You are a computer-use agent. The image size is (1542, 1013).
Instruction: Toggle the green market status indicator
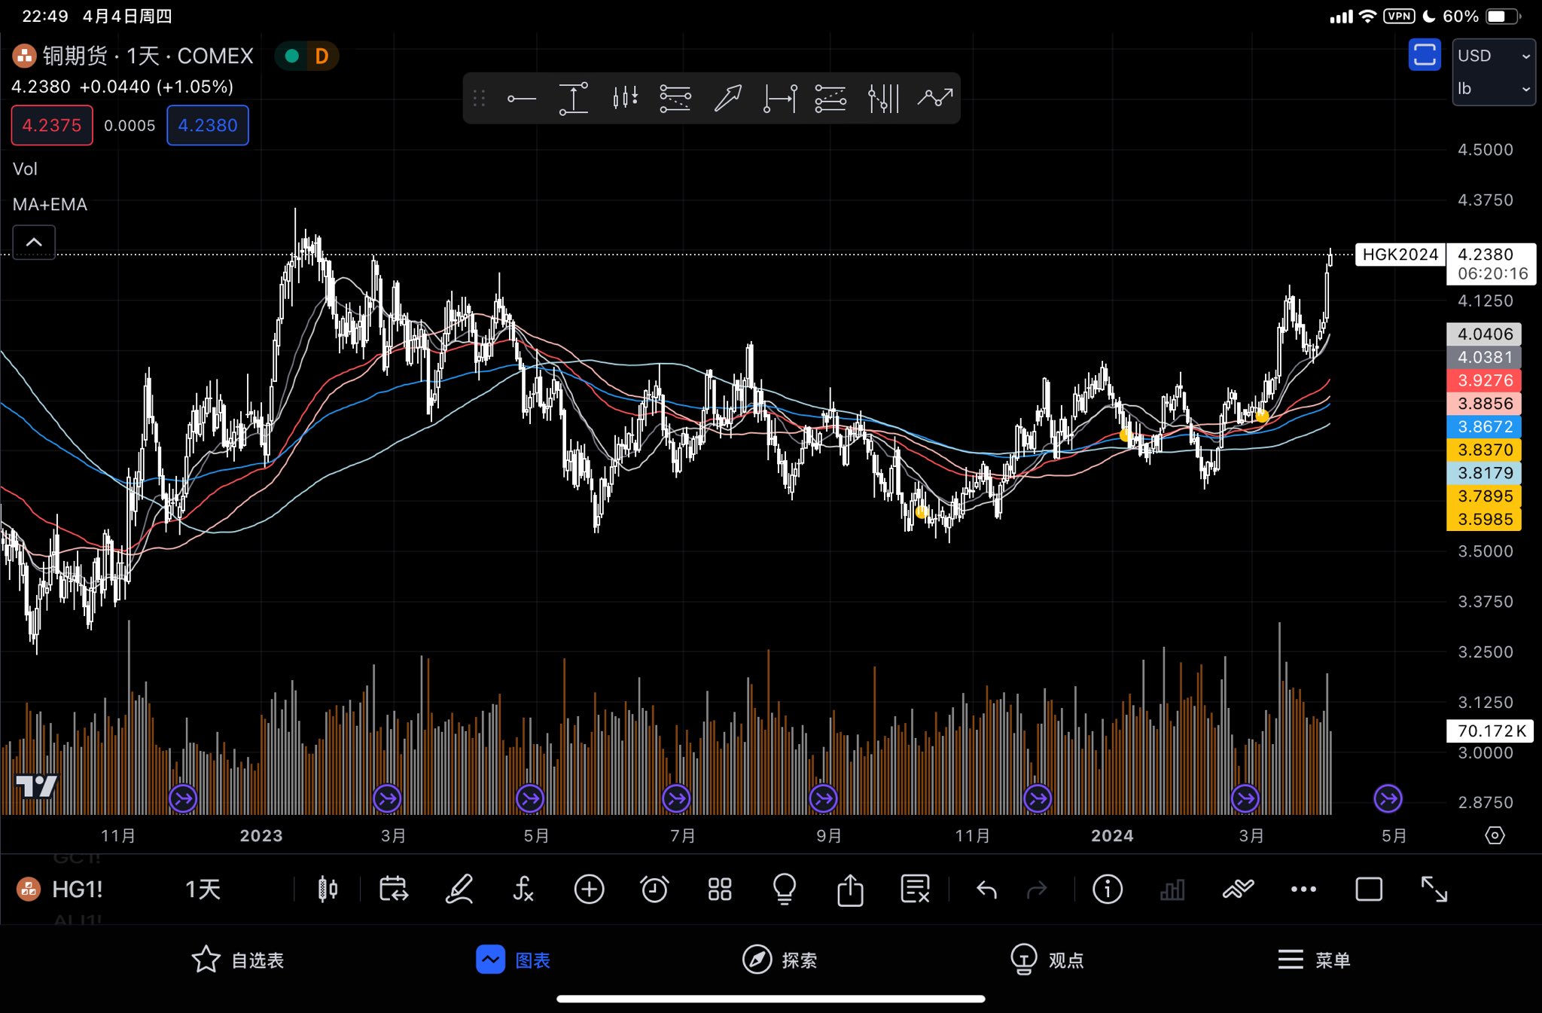[x=292, y=56]
